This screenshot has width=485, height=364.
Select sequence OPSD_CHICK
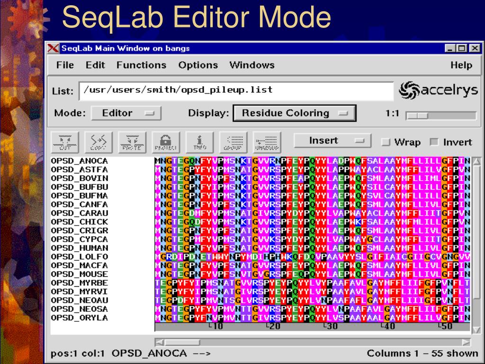pyautogui.click(x=80, y=222)
